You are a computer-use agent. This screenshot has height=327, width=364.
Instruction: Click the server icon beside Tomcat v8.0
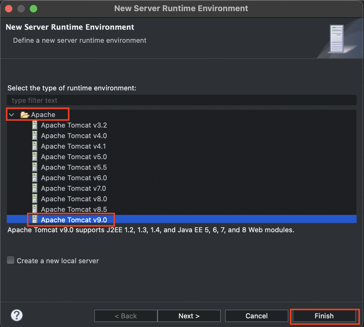35,199
